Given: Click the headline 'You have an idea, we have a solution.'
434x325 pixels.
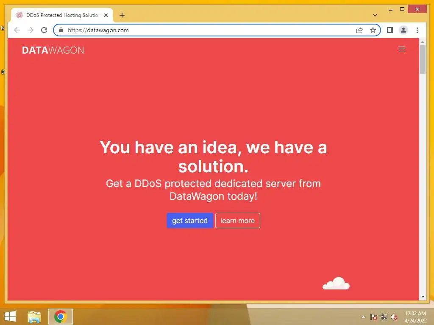Looking at the screenshot, I should coord(214,157).
